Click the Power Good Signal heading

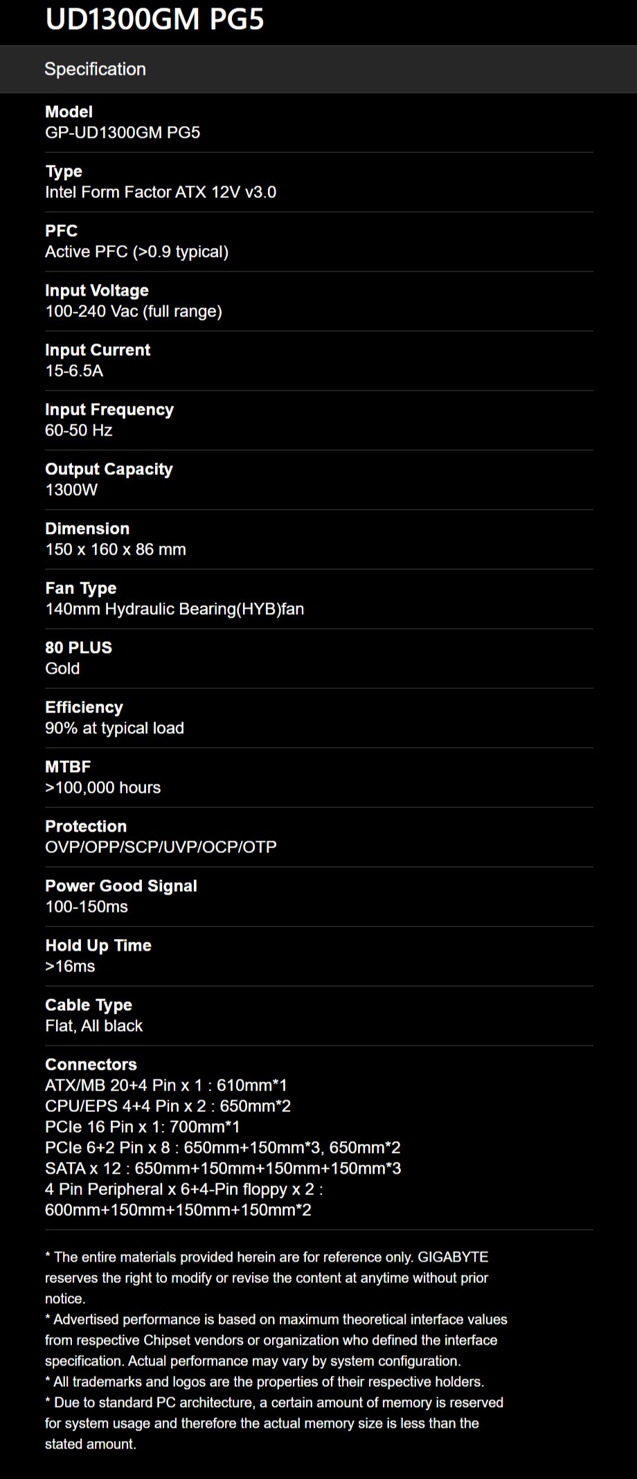pos(121,886)
